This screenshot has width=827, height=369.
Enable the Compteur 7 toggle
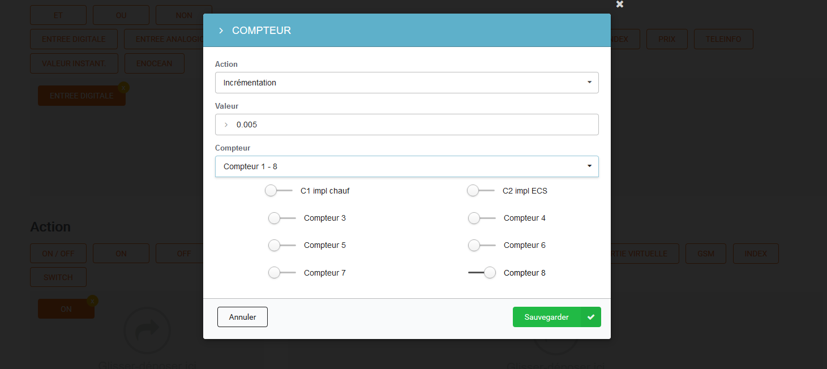click(x=282, y=273)
